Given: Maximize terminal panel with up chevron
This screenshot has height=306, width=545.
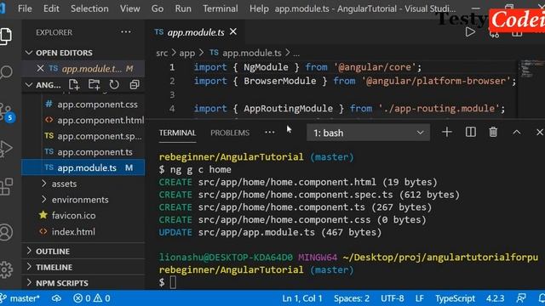Looking at the screenshot, I should [x=517, y=133].
